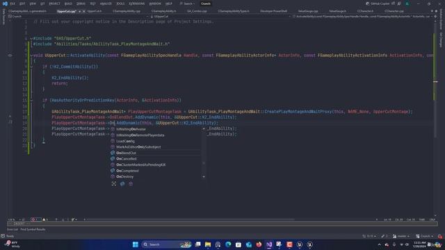Select OnDestroy in IntelliSense list

pyautogui.click(x=156, y=176)
